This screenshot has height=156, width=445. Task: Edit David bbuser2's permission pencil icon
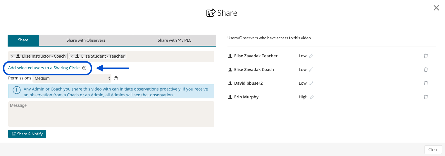tap(311, 83)
